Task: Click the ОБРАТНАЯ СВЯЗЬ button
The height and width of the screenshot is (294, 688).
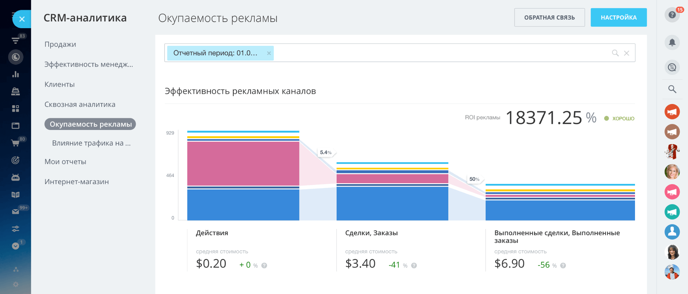Action: point(549,18)
